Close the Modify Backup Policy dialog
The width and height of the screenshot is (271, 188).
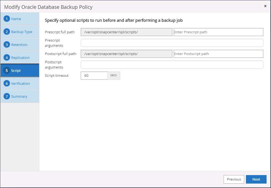(x=265, y=6)
